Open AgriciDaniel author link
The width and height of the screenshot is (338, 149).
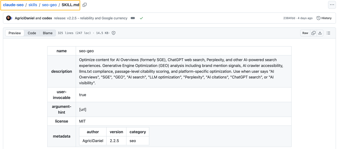(25, 18)
